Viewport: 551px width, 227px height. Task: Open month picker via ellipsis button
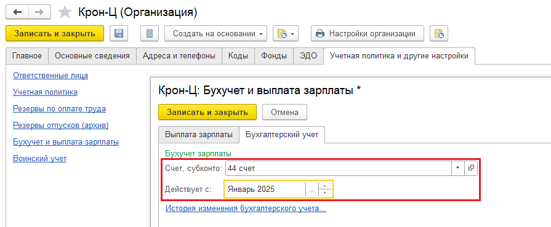click(312, 189)
